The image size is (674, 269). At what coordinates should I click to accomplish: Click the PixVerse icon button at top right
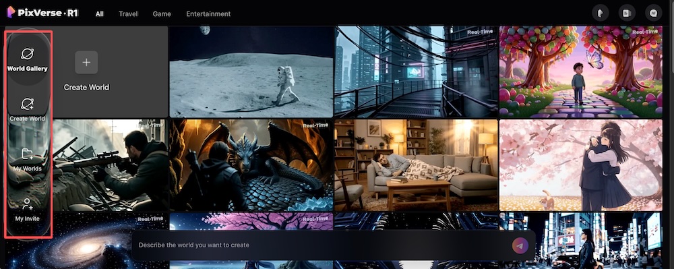pyautogui.click(x=600, y=13)
